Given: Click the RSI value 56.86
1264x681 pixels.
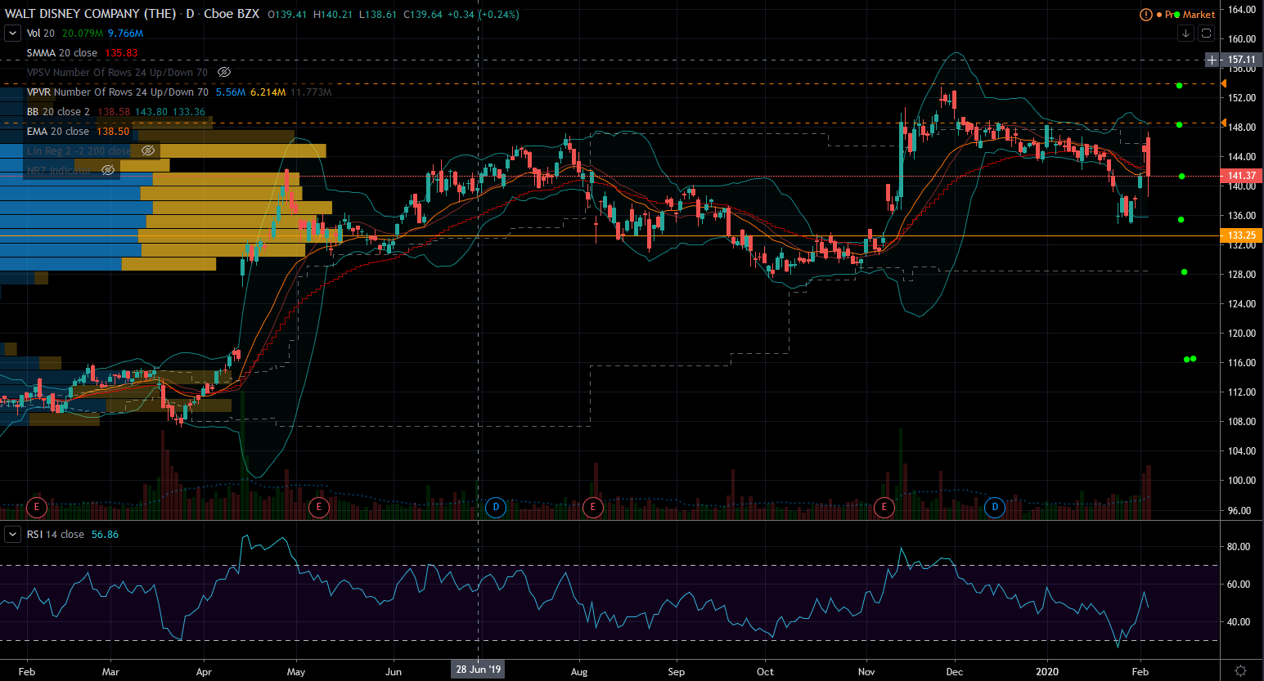Looking at the screenshot, I should pos(105,535).
